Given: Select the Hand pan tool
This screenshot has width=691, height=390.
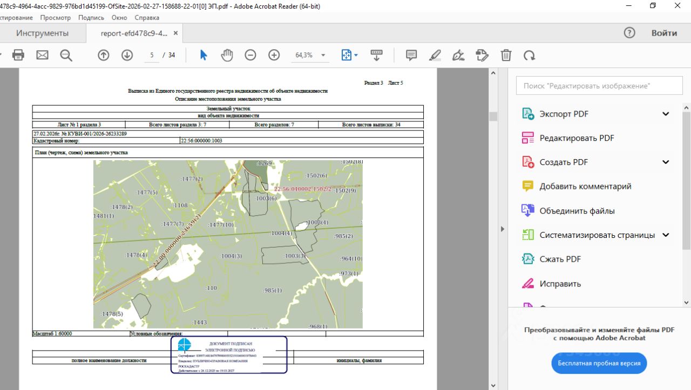Looking at the screenshot, I should pyautogui.click(x=227, y=55).
